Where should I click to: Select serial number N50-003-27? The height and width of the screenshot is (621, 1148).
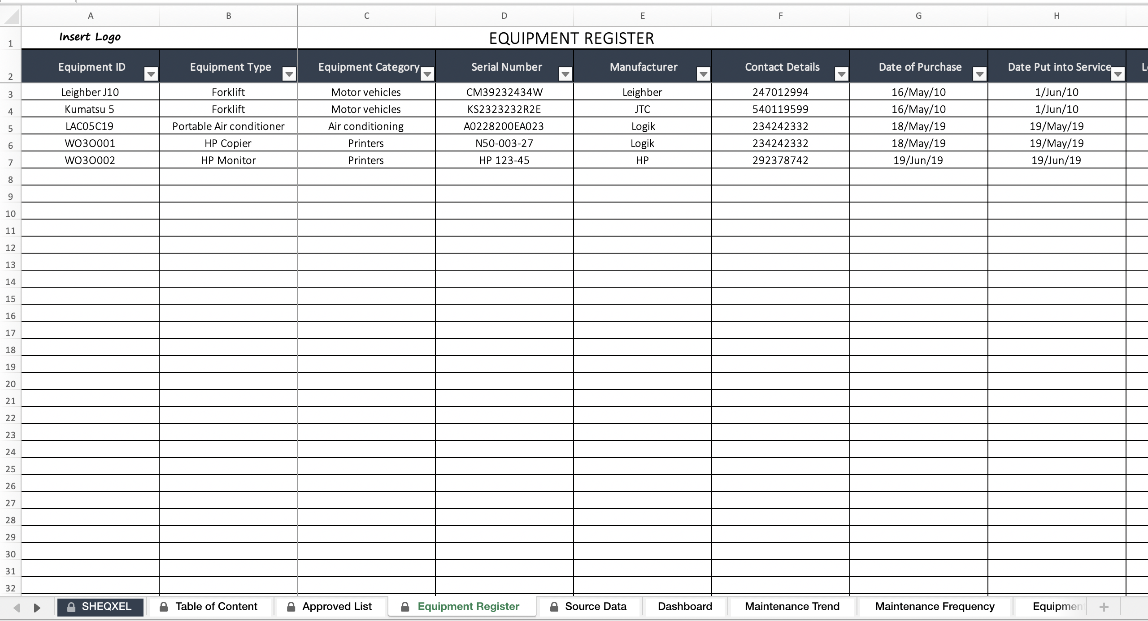(x=504, y=143)
